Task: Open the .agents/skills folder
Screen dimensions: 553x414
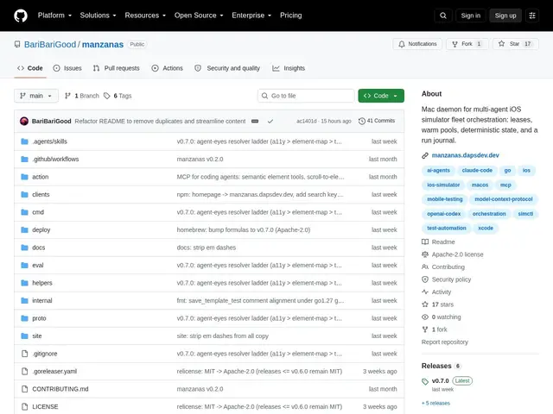Action: [49, 141]
